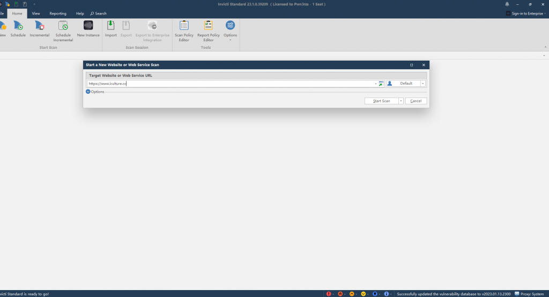Click the vulnerability database update message
The height and width of the screenshot is (297, 549).
pyautogui.click(x=454, y=294)
